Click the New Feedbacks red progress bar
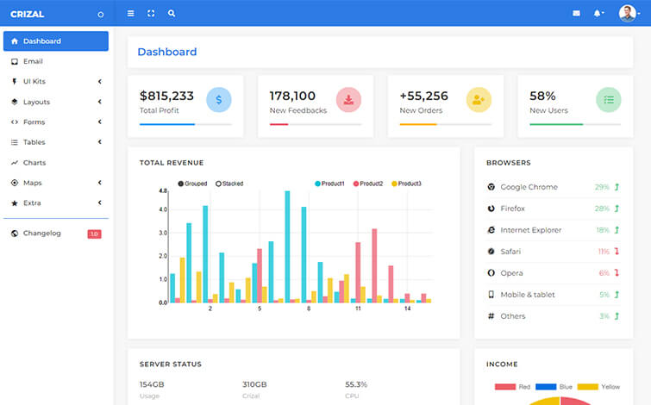Screen dimensions: 651x405 279,124
